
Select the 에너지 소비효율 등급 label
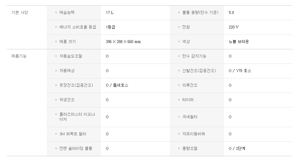click(x=78, y=27)
